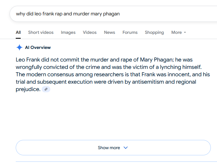Click the chevron arrow beside Show more
Screen dimensions: 217x163
point(126,148)
